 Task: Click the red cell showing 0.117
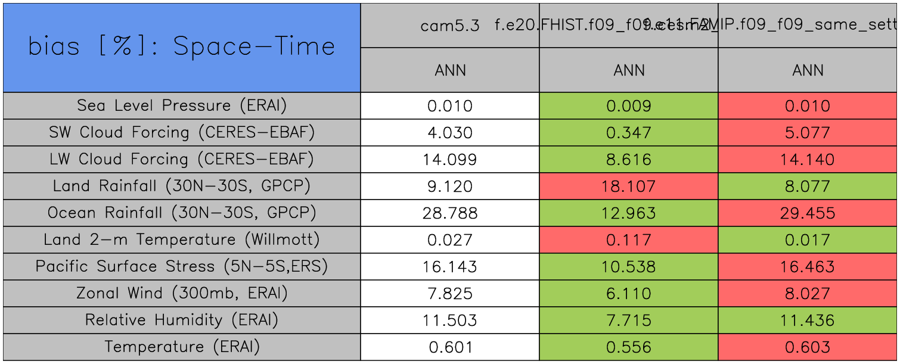pos(629,239)
